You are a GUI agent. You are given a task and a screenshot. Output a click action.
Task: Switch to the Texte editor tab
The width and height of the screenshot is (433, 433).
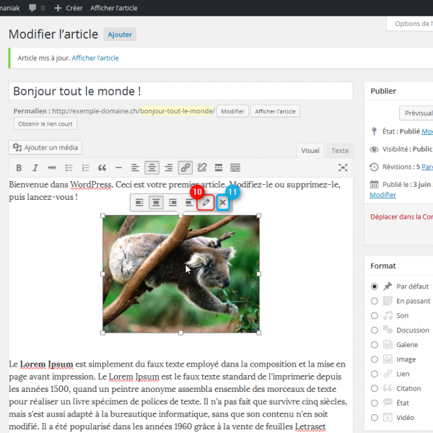339,151
